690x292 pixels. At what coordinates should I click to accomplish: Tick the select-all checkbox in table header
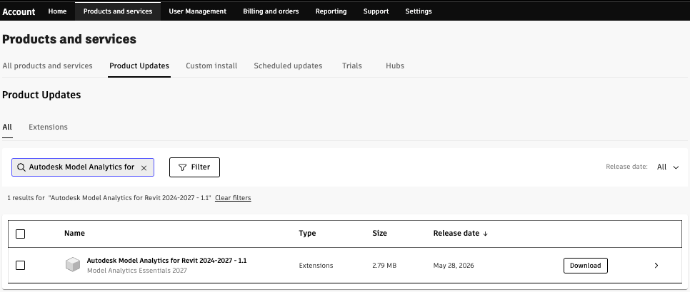tap(20, 234)
